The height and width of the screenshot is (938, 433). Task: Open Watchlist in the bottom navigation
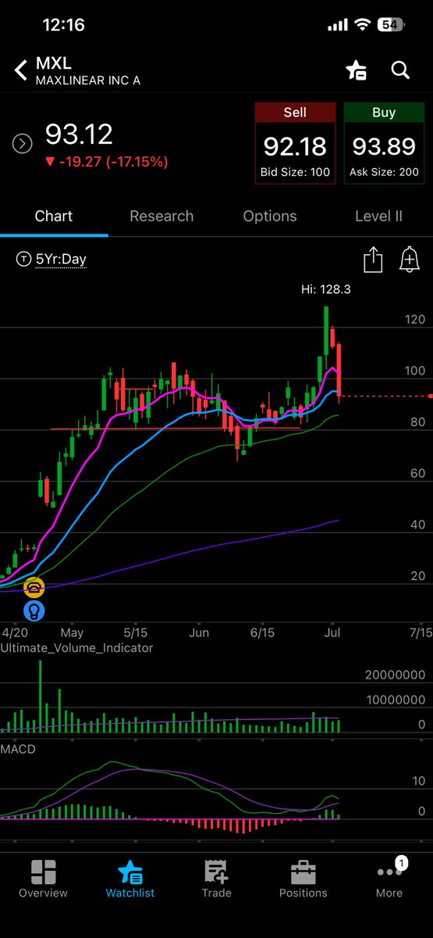[x=130, y=879]
